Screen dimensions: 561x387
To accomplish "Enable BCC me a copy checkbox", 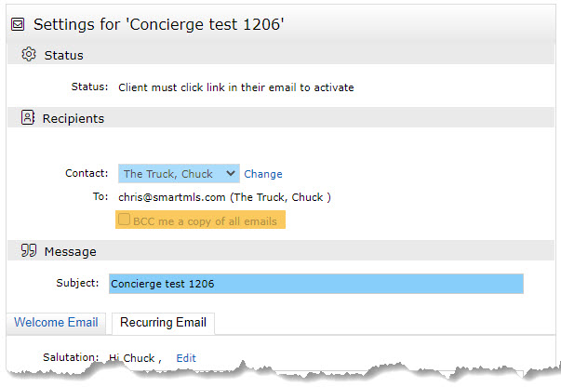I will 124,219.
